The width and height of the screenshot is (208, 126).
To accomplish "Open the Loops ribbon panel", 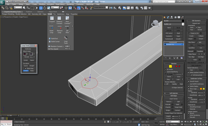I will pos(50,14).
